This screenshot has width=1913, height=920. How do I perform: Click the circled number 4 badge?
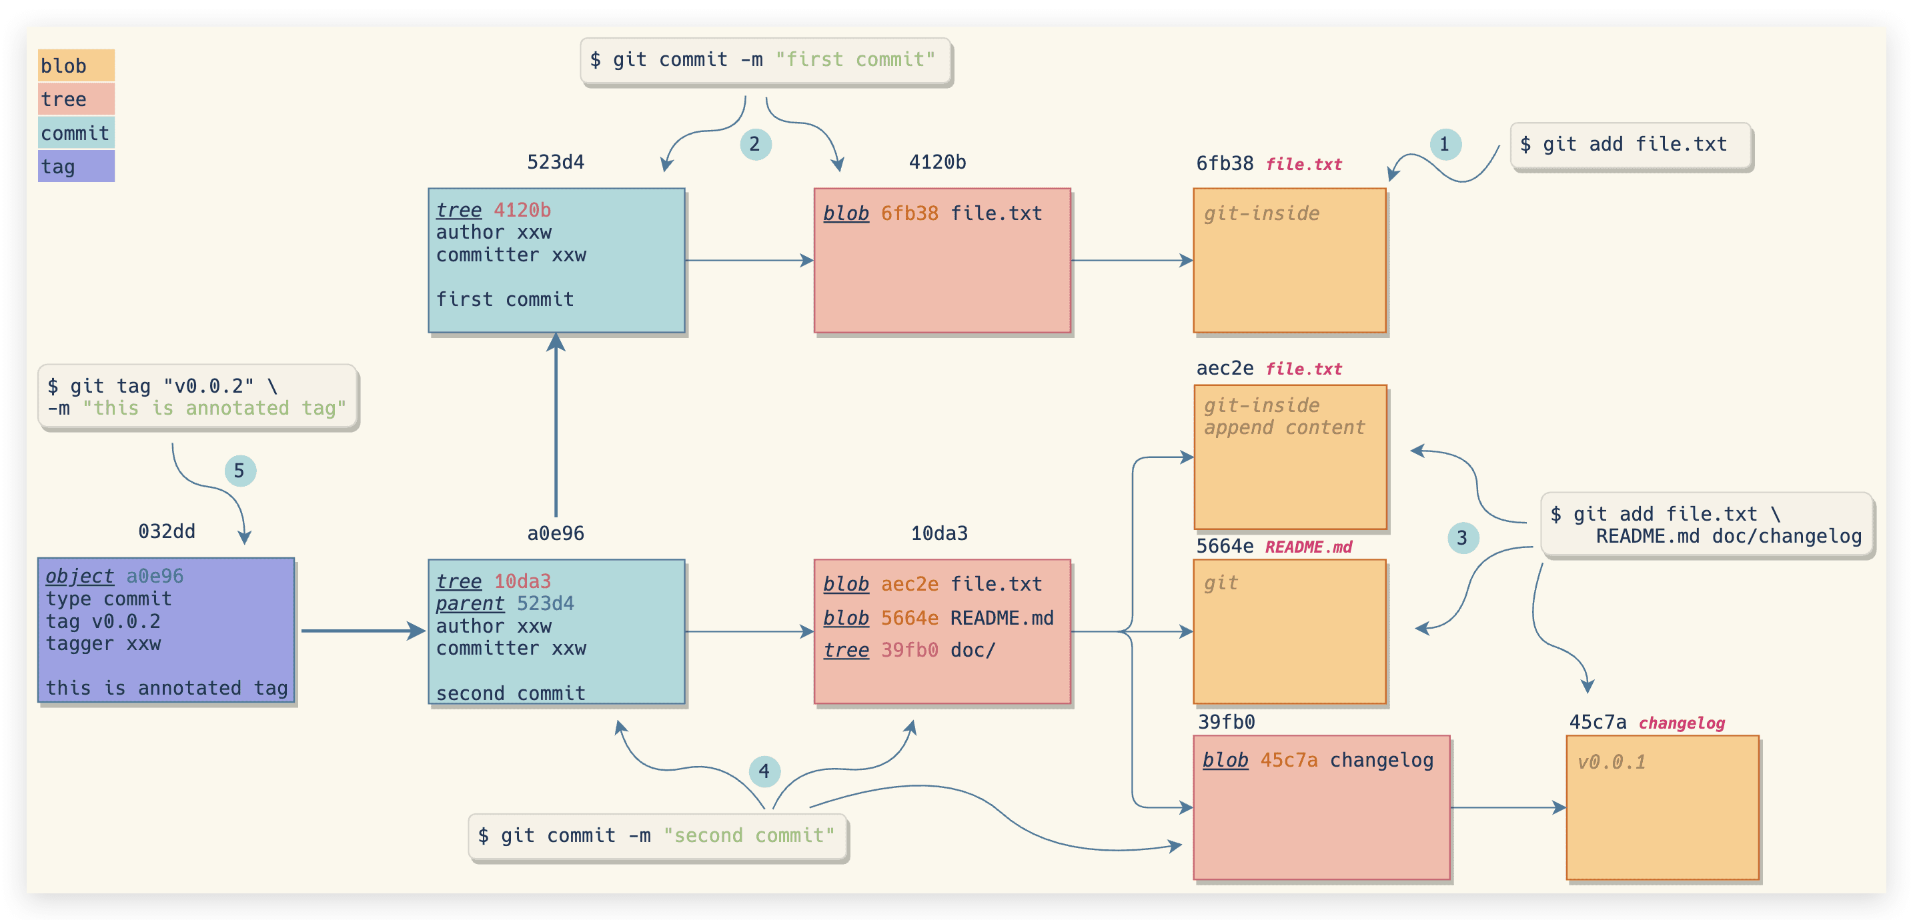(x=764, y=771)
